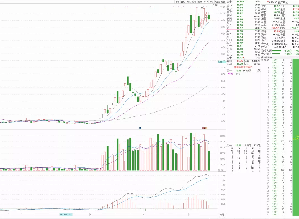This screenshot has width=299, height=219.
Task: Click the 涨幅 value -3.82%
Action: (276, 12)
